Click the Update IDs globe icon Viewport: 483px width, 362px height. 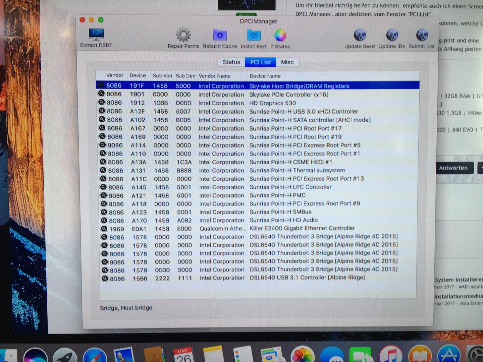click(392, 35)
